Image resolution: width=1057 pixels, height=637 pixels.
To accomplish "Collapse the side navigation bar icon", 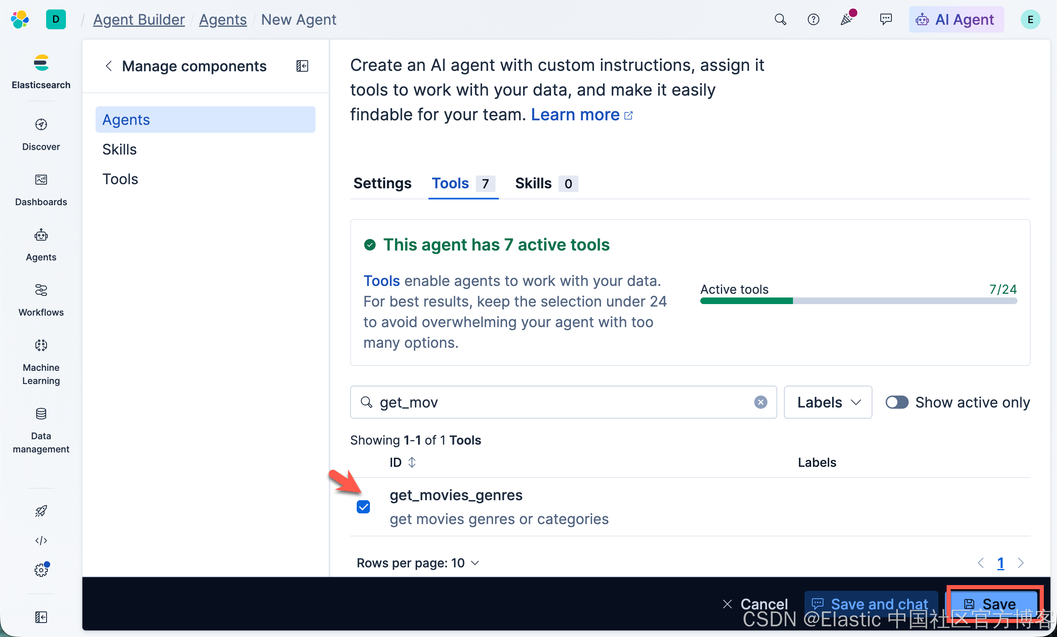I will (x=41, y=617).
